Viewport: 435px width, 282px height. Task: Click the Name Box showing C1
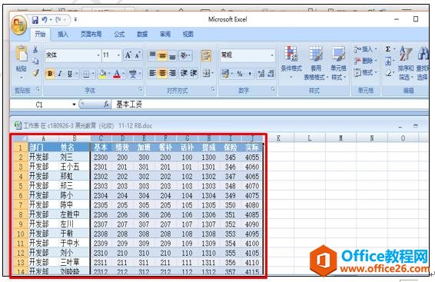(x=41, y=105)
